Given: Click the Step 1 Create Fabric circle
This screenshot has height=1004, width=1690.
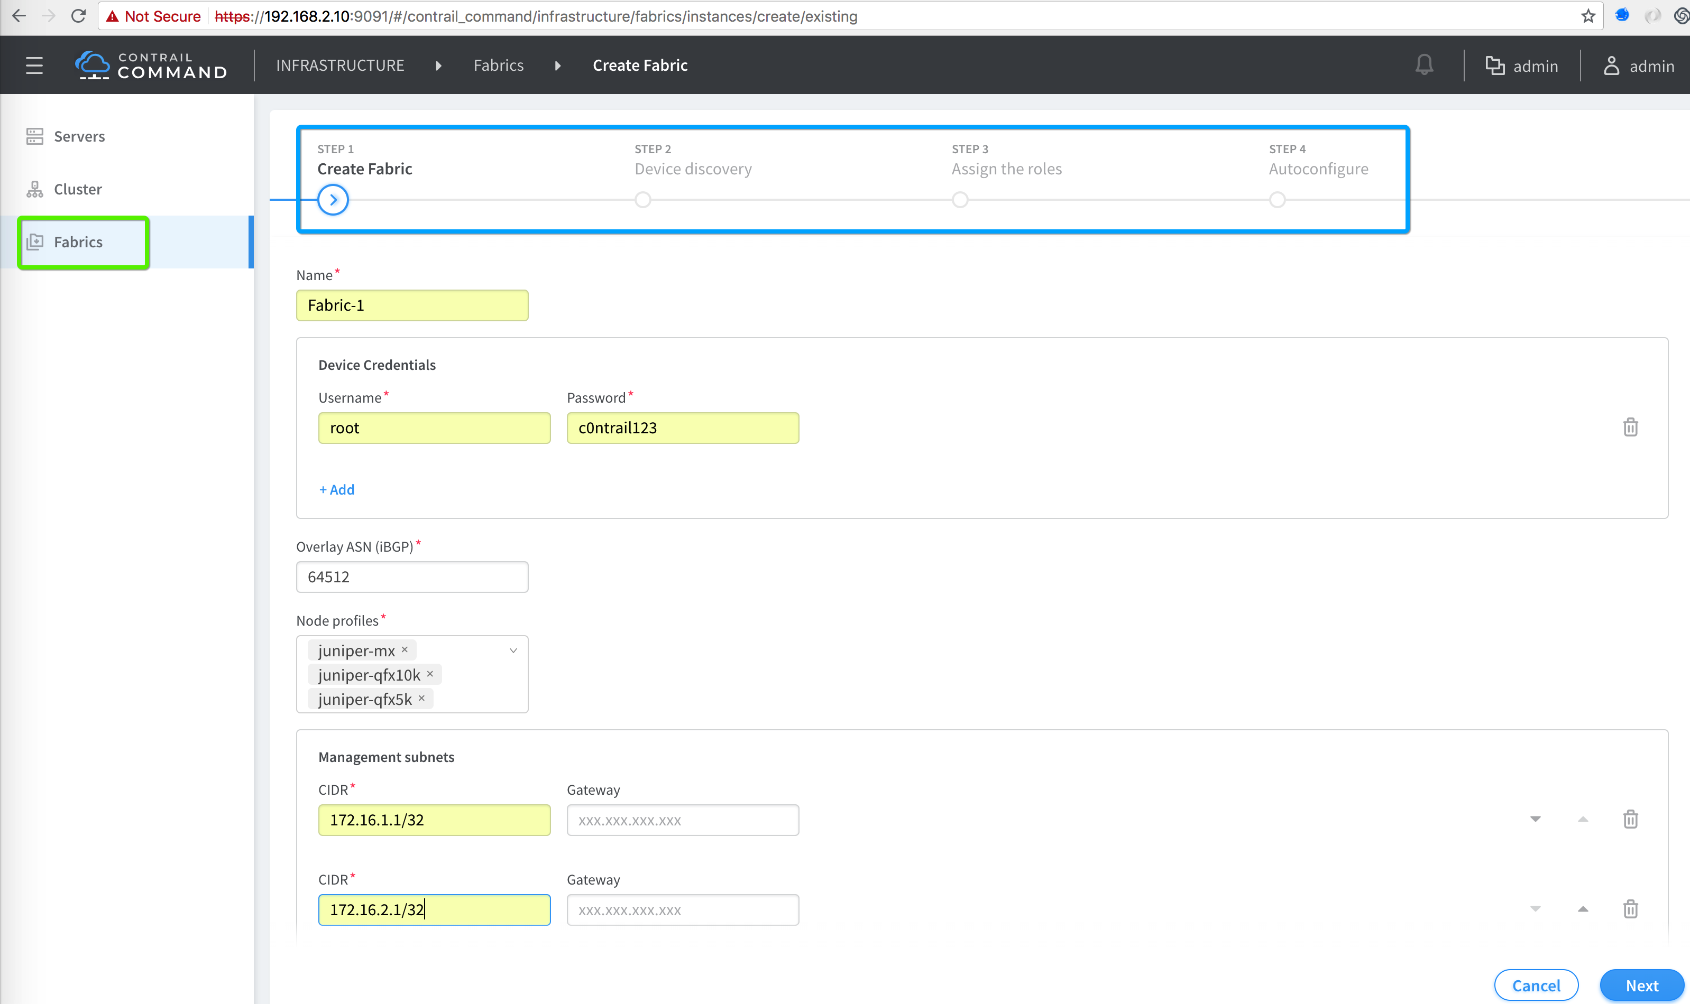Looking at the screenshot, I should point(333,200).
